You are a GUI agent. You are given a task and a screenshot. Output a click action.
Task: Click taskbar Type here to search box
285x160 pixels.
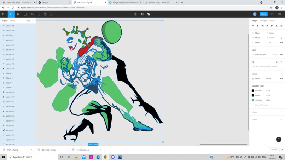click(33, 157)
